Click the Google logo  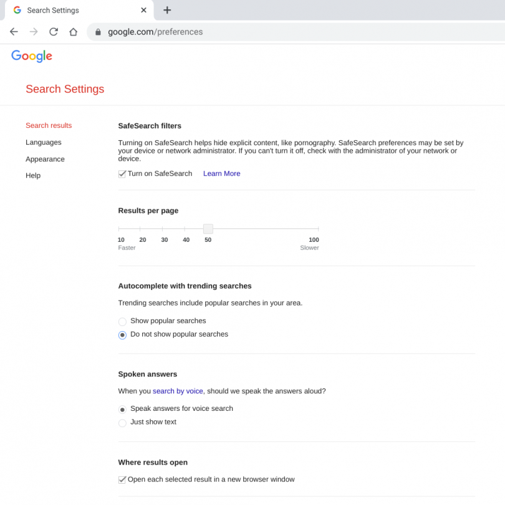(x=31, y=56)
